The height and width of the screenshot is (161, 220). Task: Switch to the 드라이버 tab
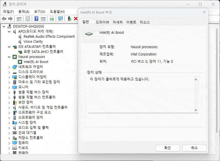(103, 22)
